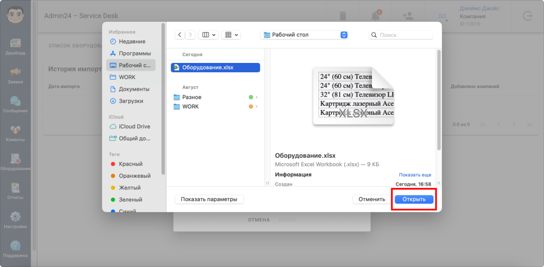
Task: Click ОТМЕНА in the import dialog behind
Action: click(x=259, y=220)
